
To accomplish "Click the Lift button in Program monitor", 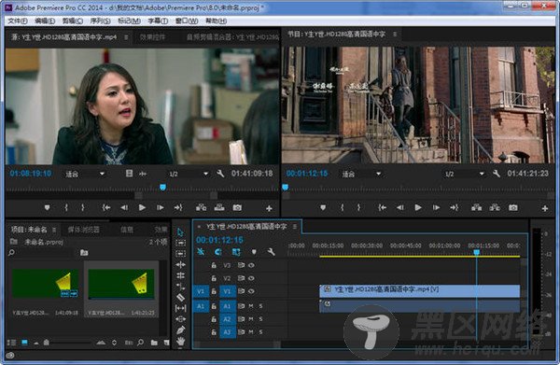I will pyautogui.click(x=476, y=207).
